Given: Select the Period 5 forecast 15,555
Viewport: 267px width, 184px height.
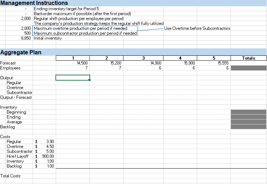Looking at the screenshot, I should pos(223,63).
